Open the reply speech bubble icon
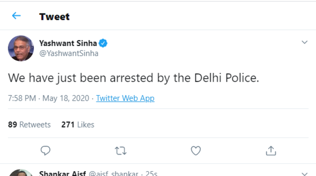The width and height of the screenshot is (316, 176). (46, 150)
